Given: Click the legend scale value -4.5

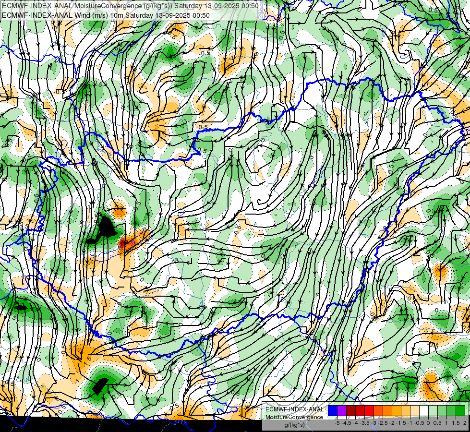Looking at the screenshot, I should click(346, 423).
